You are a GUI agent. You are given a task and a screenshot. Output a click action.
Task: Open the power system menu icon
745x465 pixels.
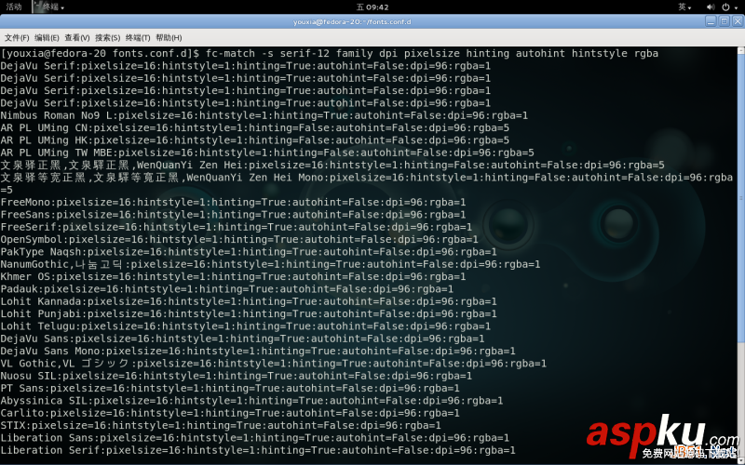tap(725, 7)
